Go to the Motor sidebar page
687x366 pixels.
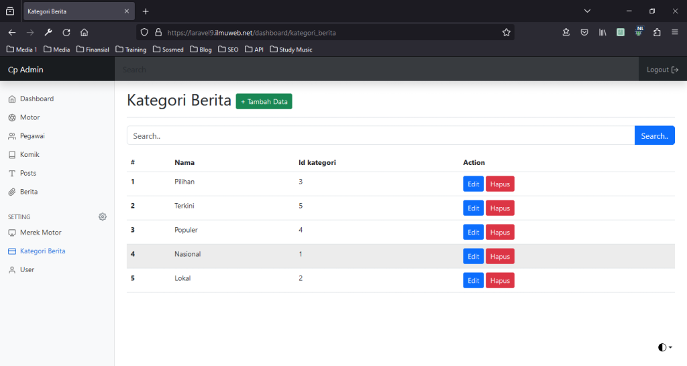click(x=30, y=117)
